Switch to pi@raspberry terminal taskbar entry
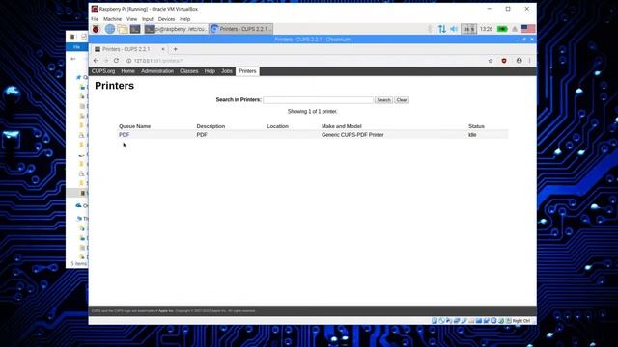 click(176, 29)
